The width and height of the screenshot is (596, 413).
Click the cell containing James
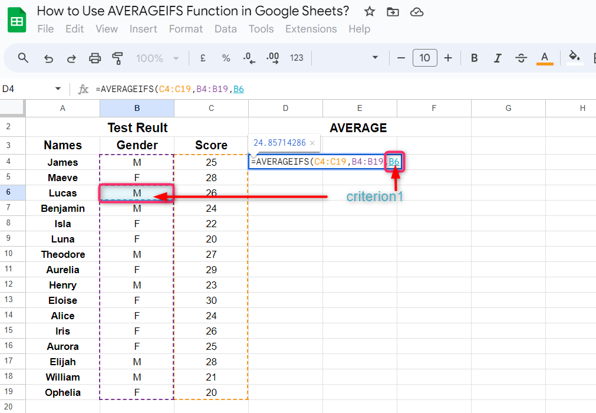click(62, 162)
